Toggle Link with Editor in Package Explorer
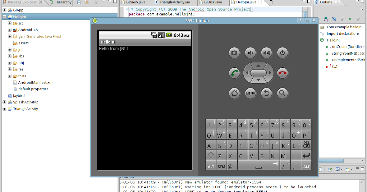This screenshot has height=192, width=367. point(87,2)
